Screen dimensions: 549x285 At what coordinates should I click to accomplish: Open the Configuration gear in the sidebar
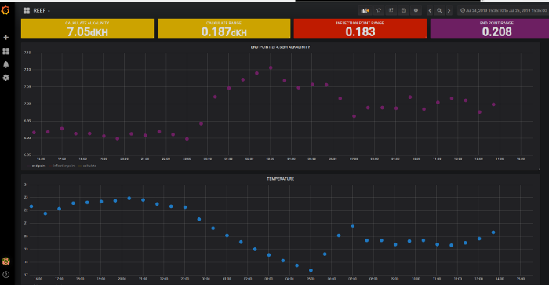(6, 78)
